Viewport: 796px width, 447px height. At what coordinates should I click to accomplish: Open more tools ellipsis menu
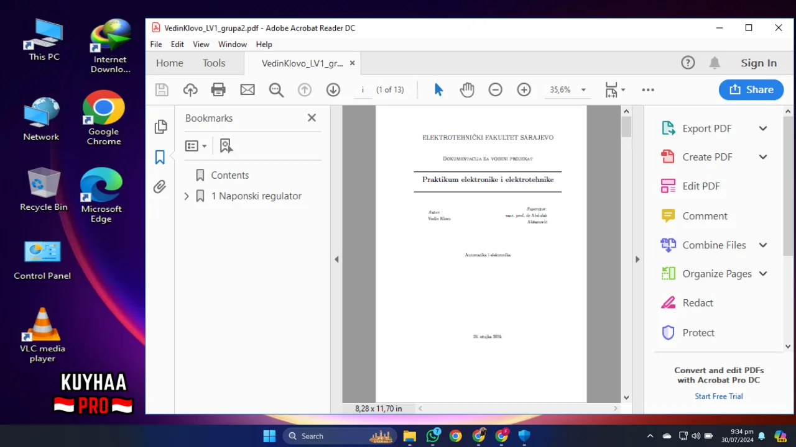648,89
